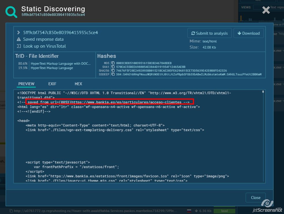Click the Saved response data warning icon

pyautogui.click(x=19, y=39)
